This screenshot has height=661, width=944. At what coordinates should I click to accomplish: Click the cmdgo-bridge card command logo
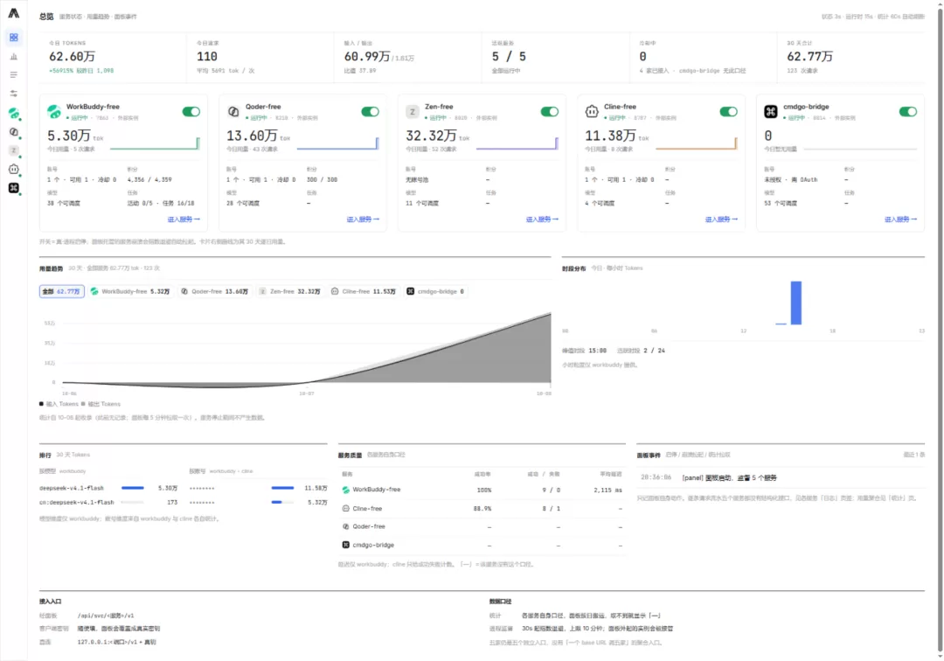coord(771,111)
